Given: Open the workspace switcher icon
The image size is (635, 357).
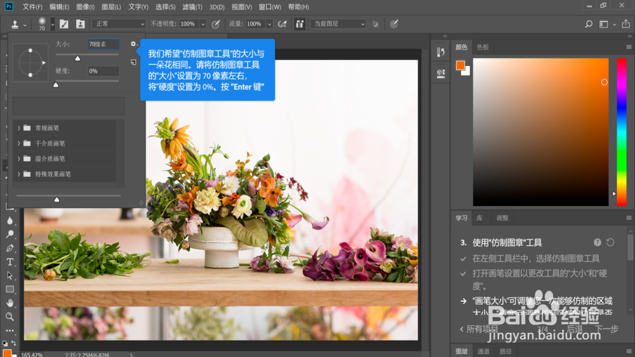Looking at the screenshot, I should 604,24.
